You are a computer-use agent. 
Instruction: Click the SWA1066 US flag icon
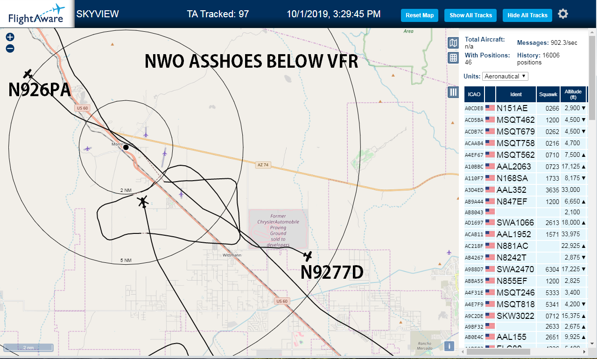pyautogui.click(x=490, y=222)
